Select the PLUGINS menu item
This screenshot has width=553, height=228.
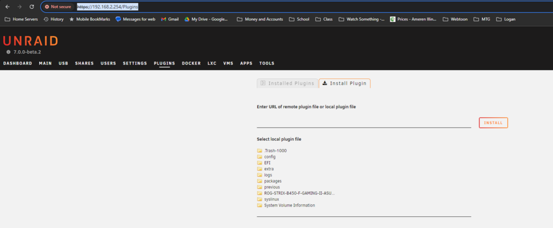[164, 63]
